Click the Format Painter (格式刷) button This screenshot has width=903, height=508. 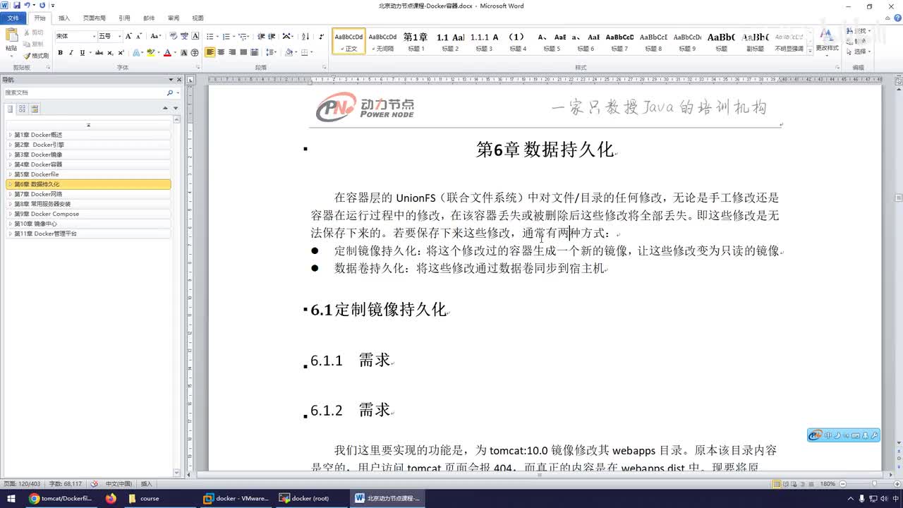point(36,56)
